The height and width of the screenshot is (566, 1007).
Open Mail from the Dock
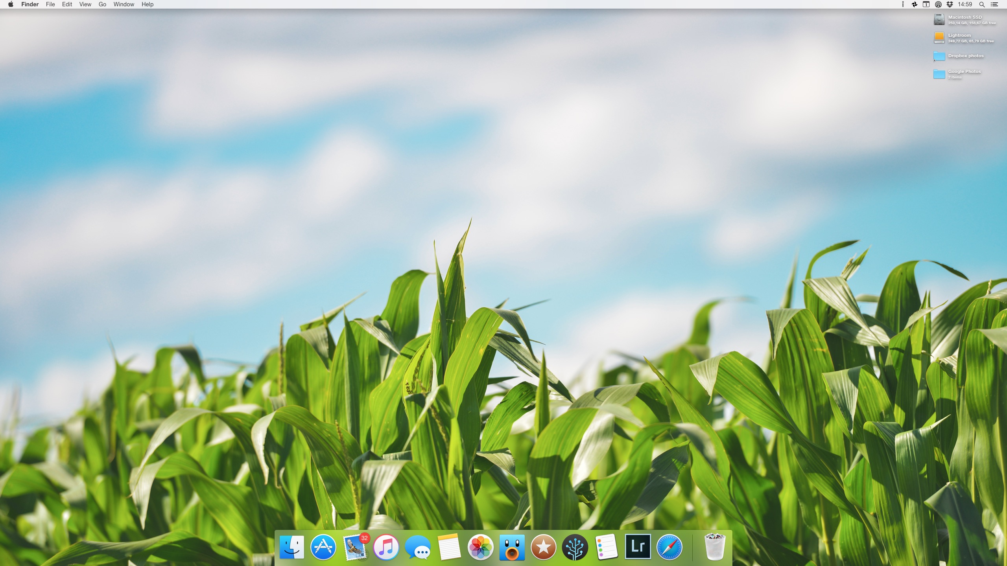[x=354, y=547]
